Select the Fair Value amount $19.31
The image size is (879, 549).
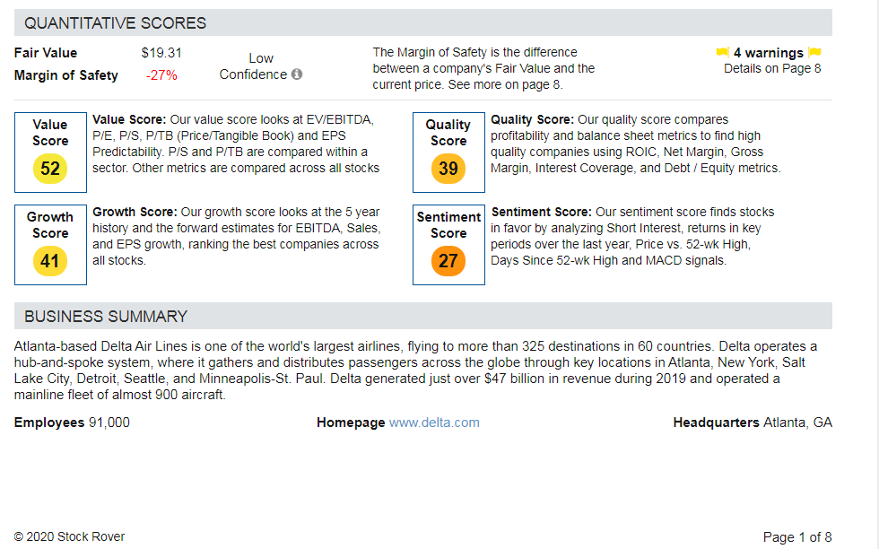click(x=161, y=53)
